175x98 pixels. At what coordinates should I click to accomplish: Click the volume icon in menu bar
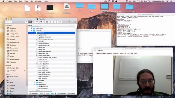(x=130, y=1)
